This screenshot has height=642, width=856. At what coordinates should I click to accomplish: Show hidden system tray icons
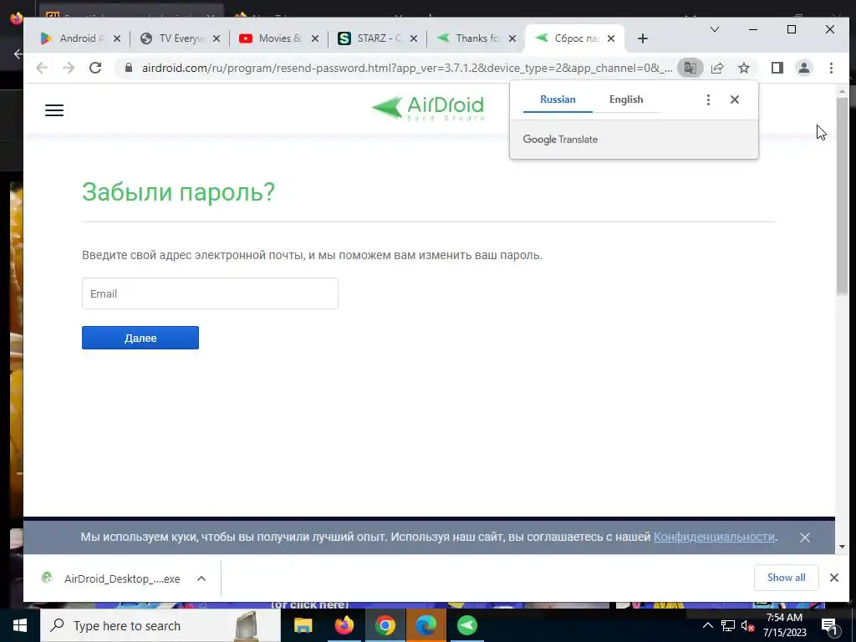coord(707,625)
